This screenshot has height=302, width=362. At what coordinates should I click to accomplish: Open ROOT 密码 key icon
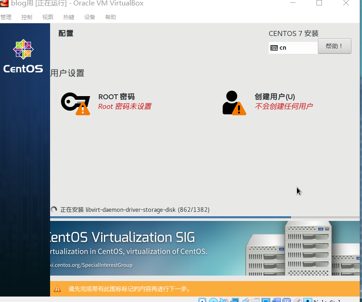click(76, 103)
